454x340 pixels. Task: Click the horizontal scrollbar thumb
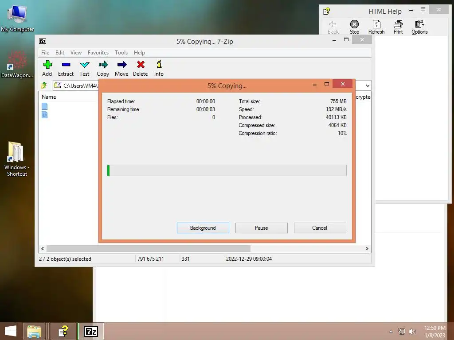pyautogui.click(x=149, y=248)
